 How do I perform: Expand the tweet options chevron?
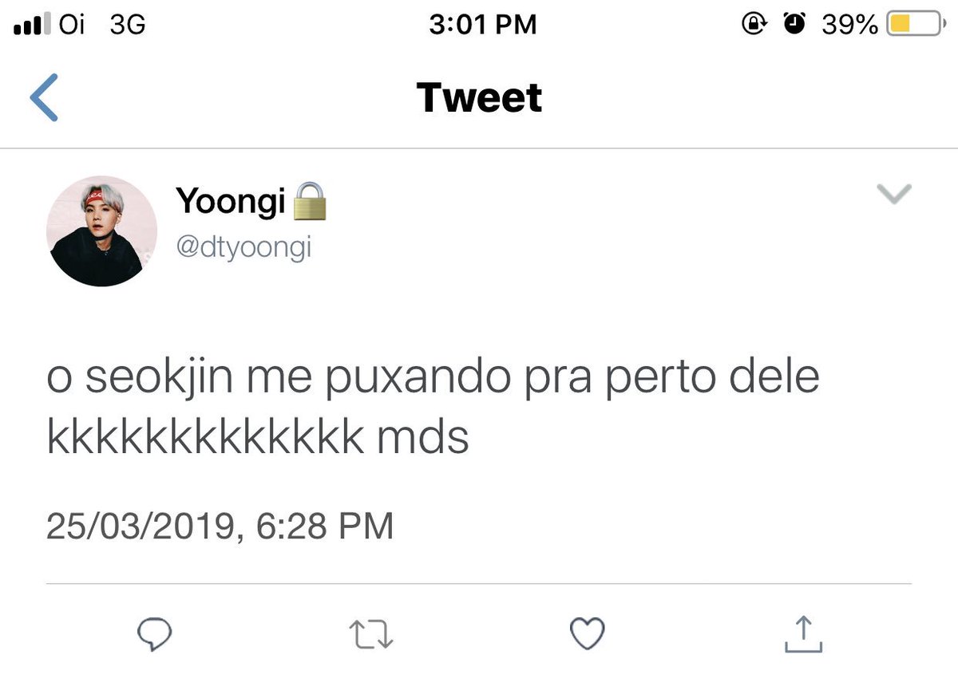point(894,194)
